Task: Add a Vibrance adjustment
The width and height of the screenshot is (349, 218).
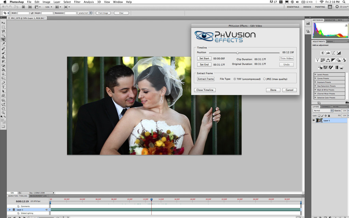Action: [317, 60]
